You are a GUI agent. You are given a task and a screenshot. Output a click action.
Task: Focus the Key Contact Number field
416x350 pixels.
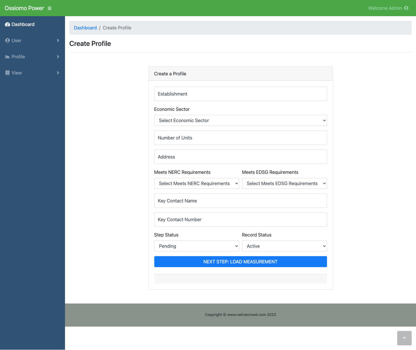coord(241,219)
